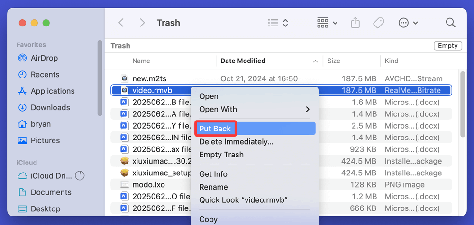Image resolution: width=474 pixels, height=225 pixels.
Task: Click the new.m2ts file icon
Action: pos(125,79)
